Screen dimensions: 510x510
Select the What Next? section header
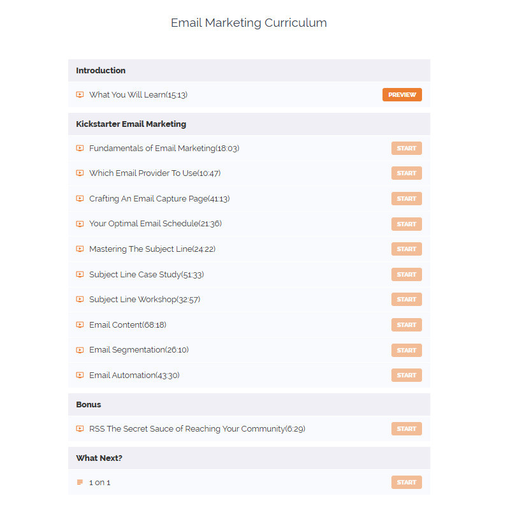[98, 458]
